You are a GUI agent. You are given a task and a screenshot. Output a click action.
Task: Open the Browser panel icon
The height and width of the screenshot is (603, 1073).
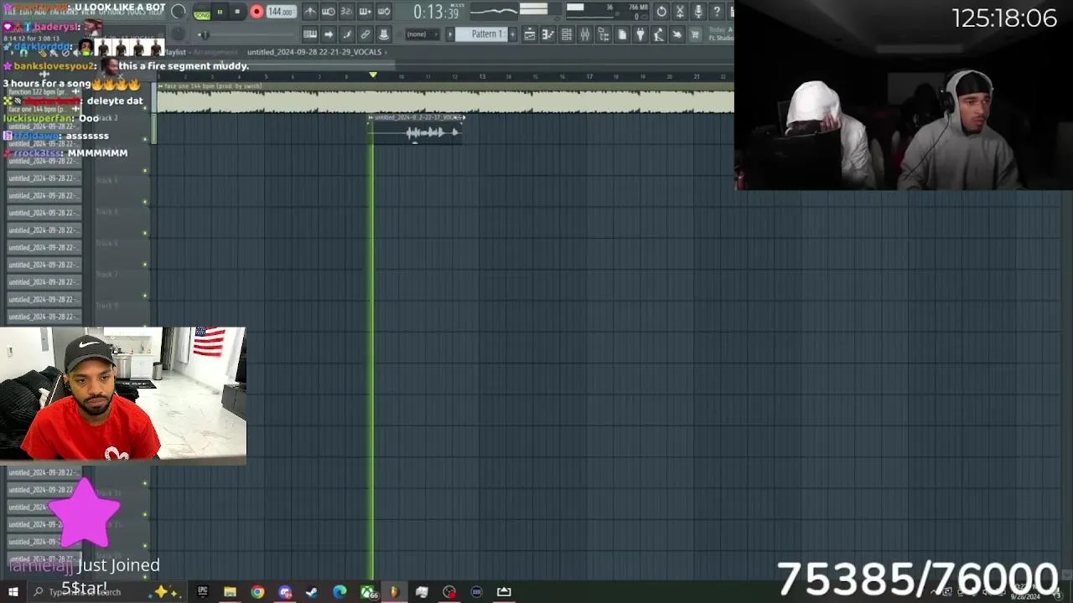604,34
